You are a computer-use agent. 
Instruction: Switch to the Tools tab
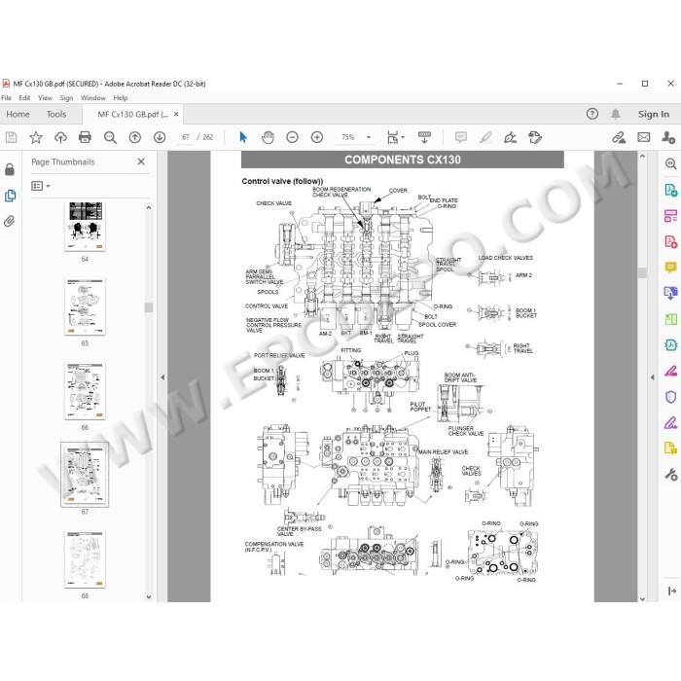(56, 114)
